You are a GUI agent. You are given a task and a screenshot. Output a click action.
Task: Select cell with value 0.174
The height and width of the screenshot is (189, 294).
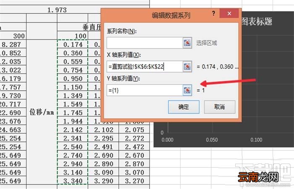(73, 44)
